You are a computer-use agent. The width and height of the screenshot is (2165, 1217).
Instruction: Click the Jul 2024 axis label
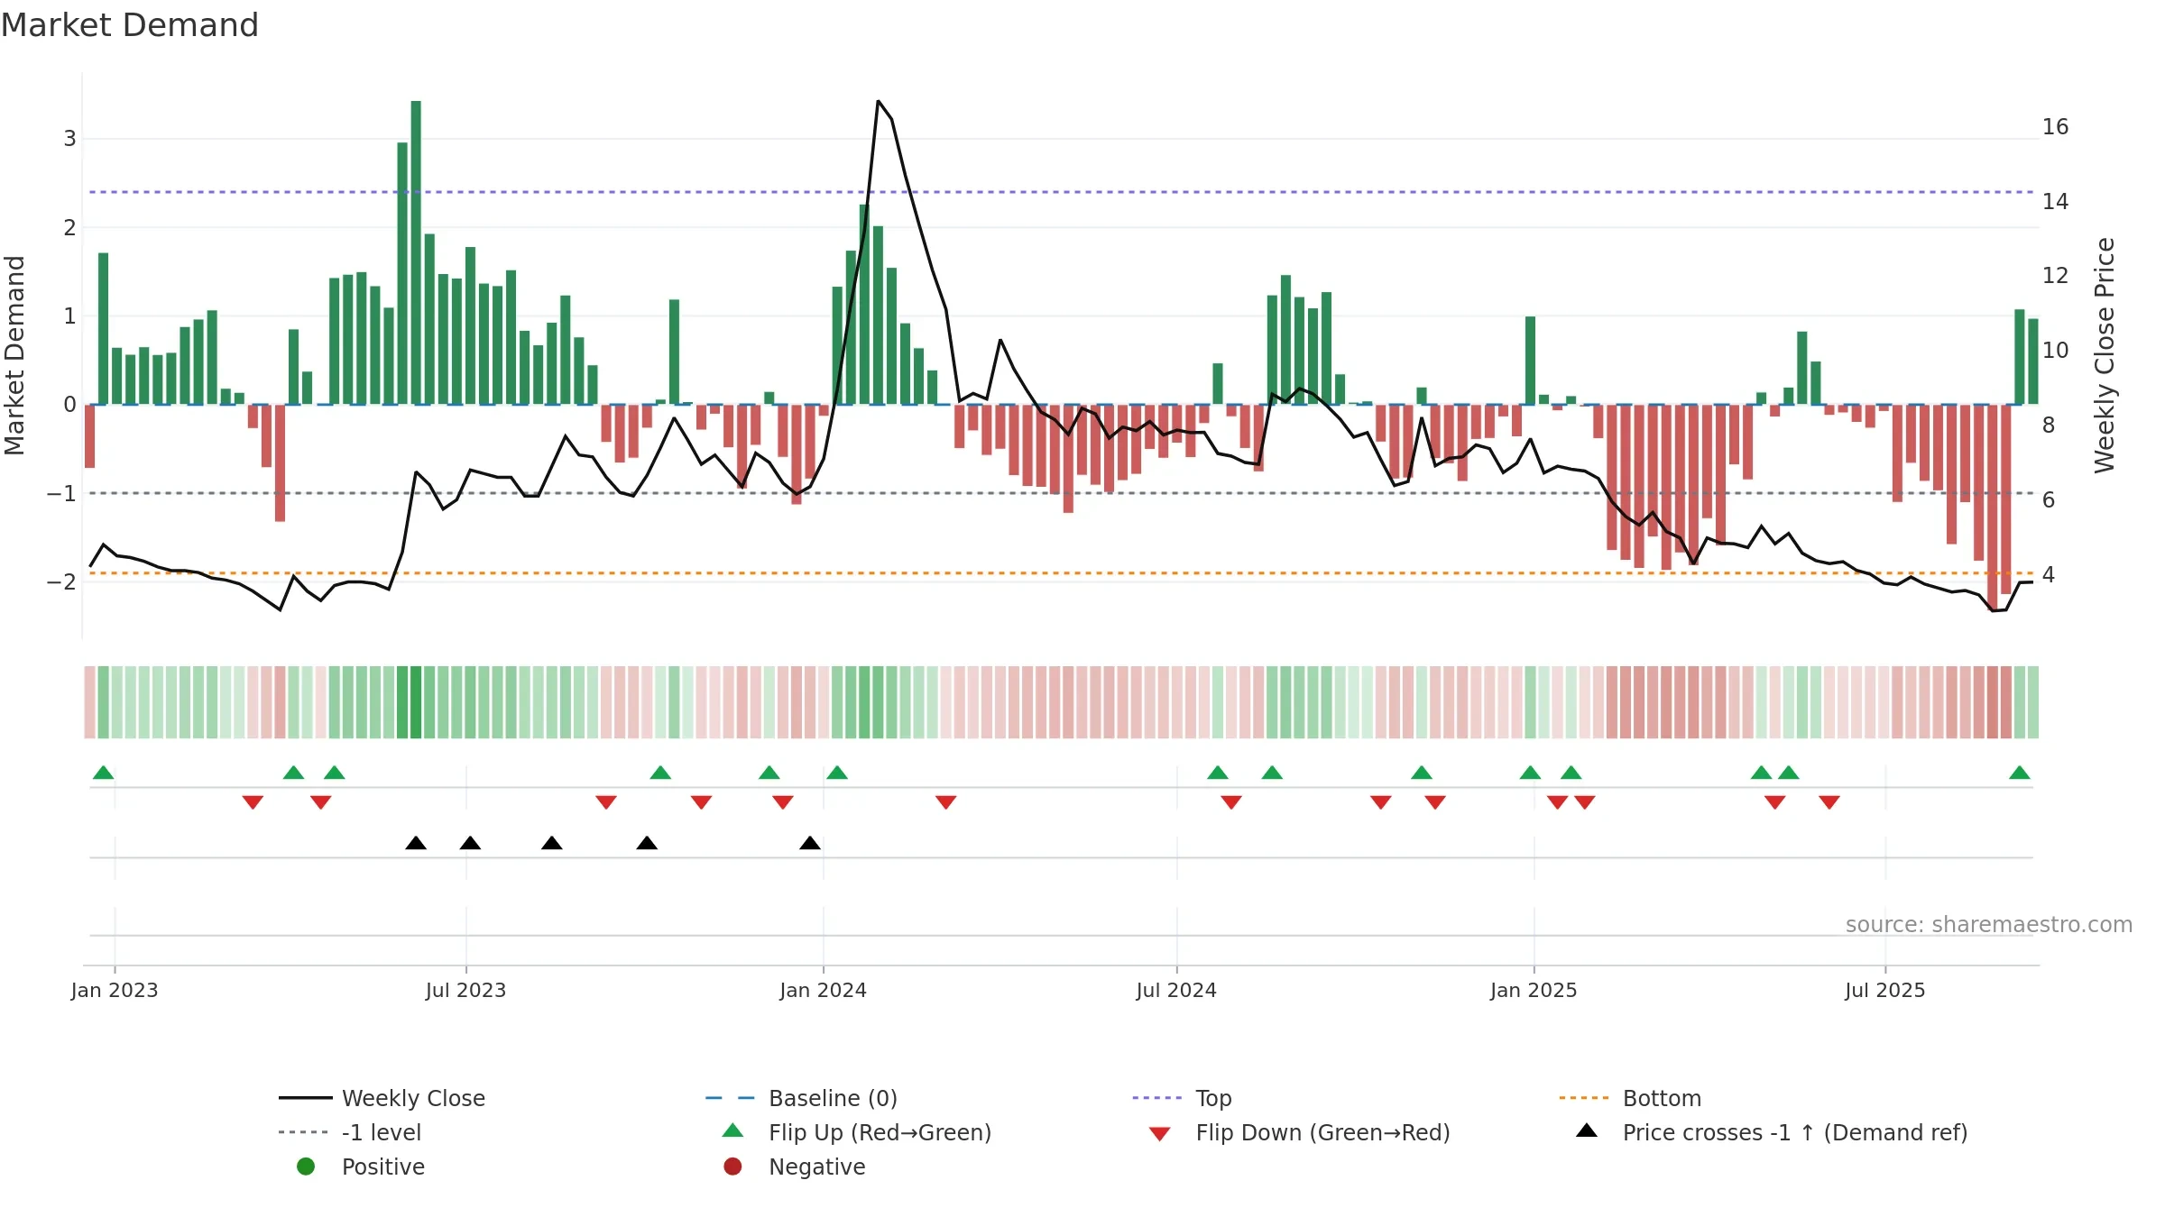coord(1176,991)
